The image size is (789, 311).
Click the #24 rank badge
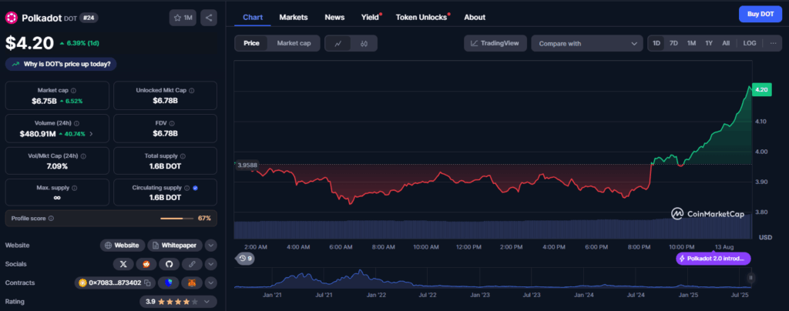[x=88, y=18]
